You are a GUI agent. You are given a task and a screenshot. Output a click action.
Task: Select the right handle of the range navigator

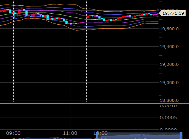pos(181,136)
